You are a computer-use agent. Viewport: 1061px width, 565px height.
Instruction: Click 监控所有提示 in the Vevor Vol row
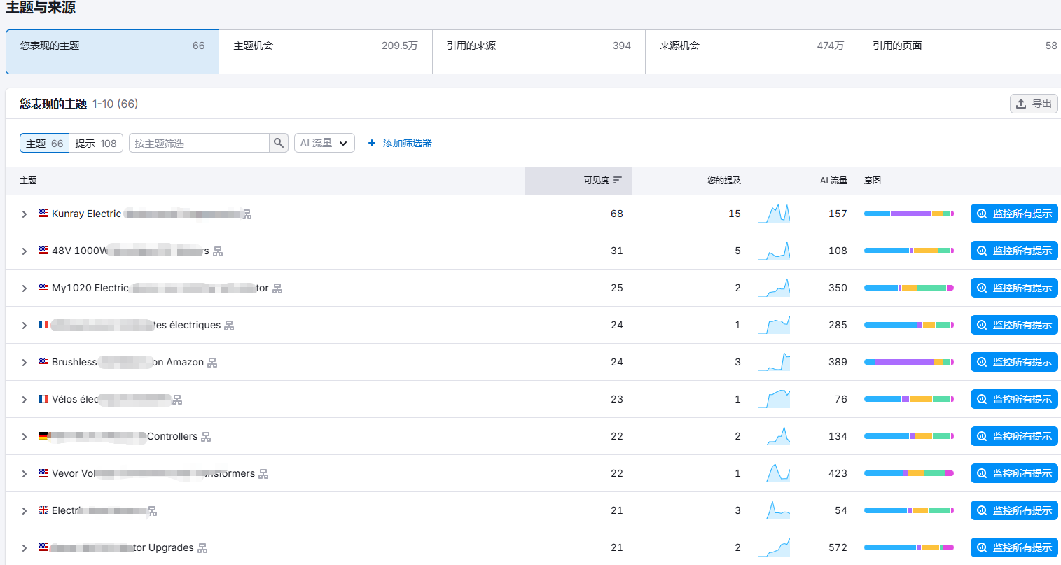(1014, 473)
